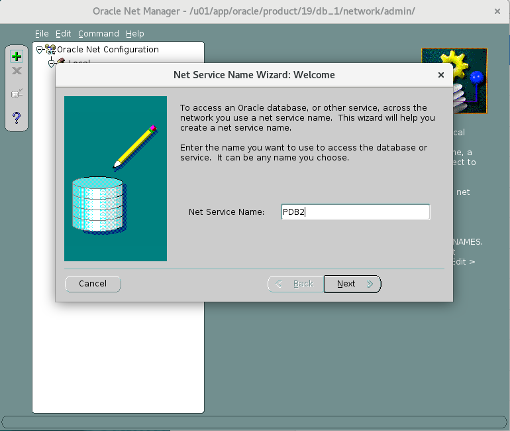This screenshot has height=431, width=510.
Task: Click the Net Service Name input field
Action: [x=356, y=212]
